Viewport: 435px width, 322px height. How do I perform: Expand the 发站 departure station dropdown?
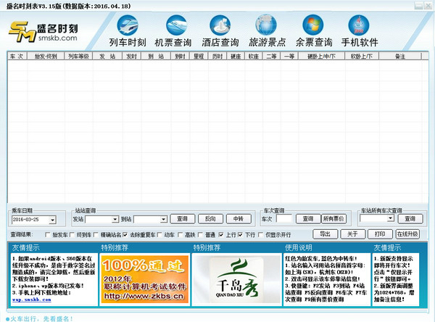(x=115, y=219)
